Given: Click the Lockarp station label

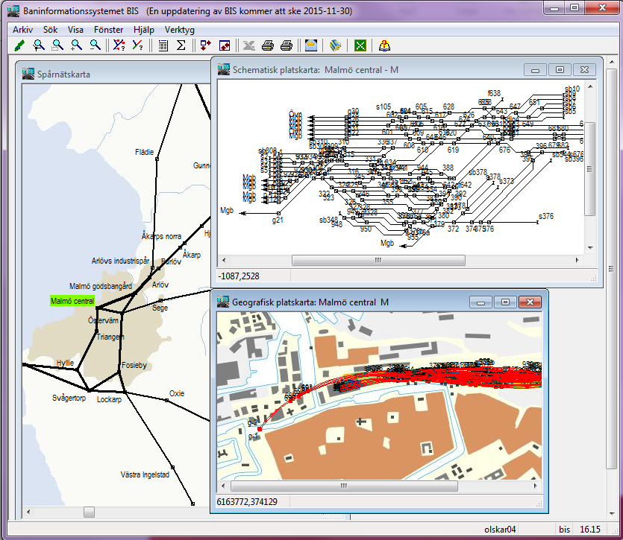Looking at the screenshot, I should coord(109,399).
